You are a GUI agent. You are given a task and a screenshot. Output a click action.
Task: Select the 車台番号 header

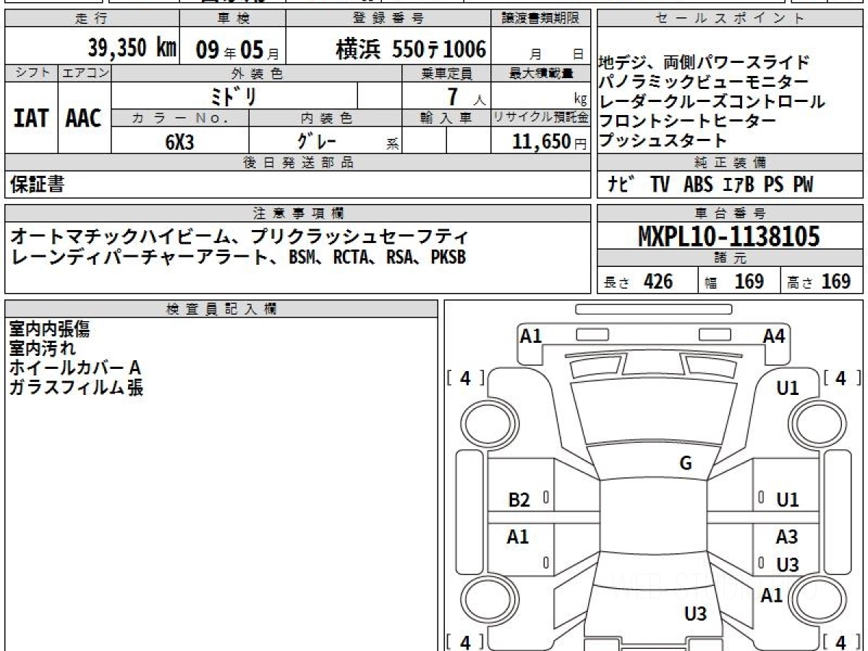pyautogui.click(x=730, y=213)
